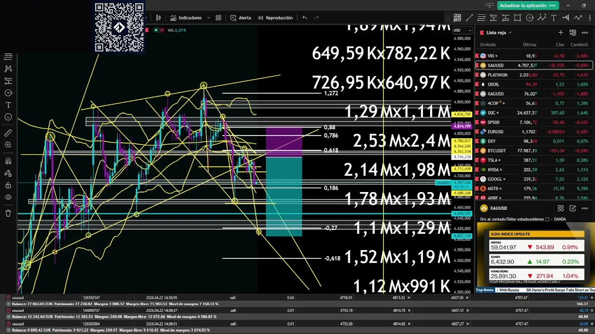595x334 pixels.
Task: Expand the Lista roja watchlist dropdown
Action: [510, 32]
